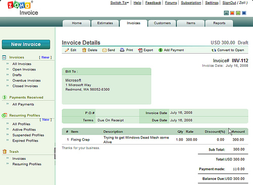Click the INV-112 invoice number
This screenshot has height=185, width=253.
coord(240,61)
